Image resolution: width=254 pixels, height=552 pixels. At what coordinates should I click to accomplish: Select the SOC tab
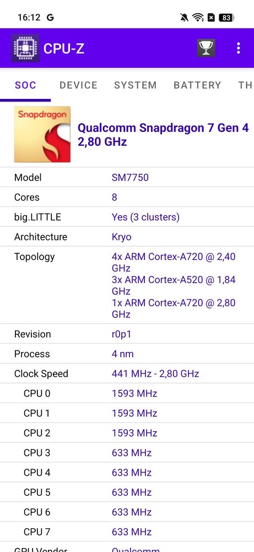coord(25,85)
